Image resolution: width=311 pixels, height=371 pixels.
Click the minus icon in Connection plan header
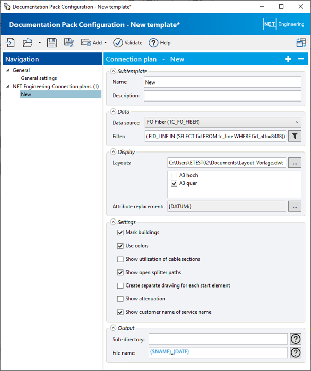click(x=301, y=59)
